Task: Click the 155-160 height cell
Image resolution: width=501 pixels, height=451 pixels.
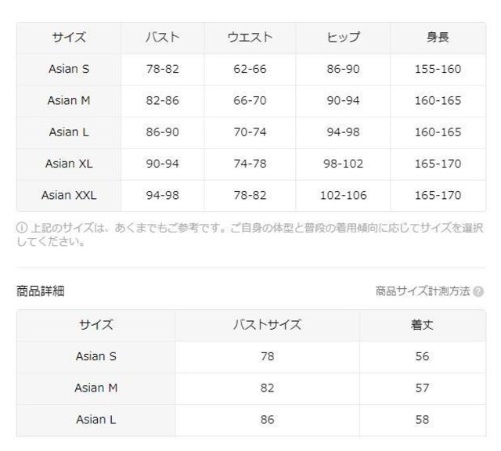Action: coord(438,70)
